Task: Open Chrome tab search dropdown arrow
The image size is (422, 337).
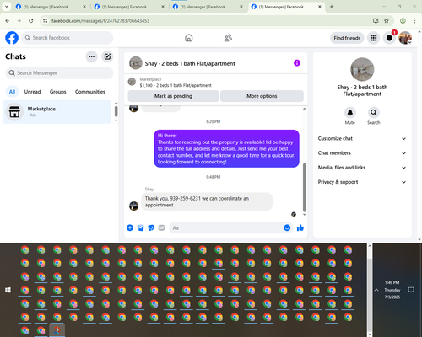Action: (x=6, y=7)
